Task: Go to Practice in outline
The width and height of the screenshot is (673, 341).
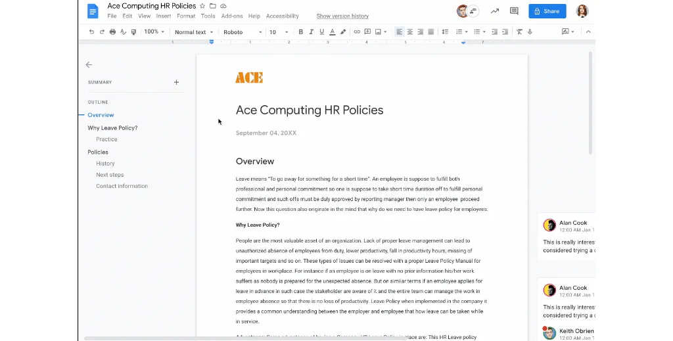Action: pyautogui.click(x=106, y=139)
